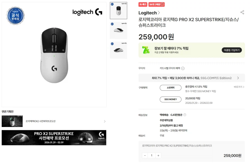Click the 쓱클럽 가입하기 button

point(231,50)
